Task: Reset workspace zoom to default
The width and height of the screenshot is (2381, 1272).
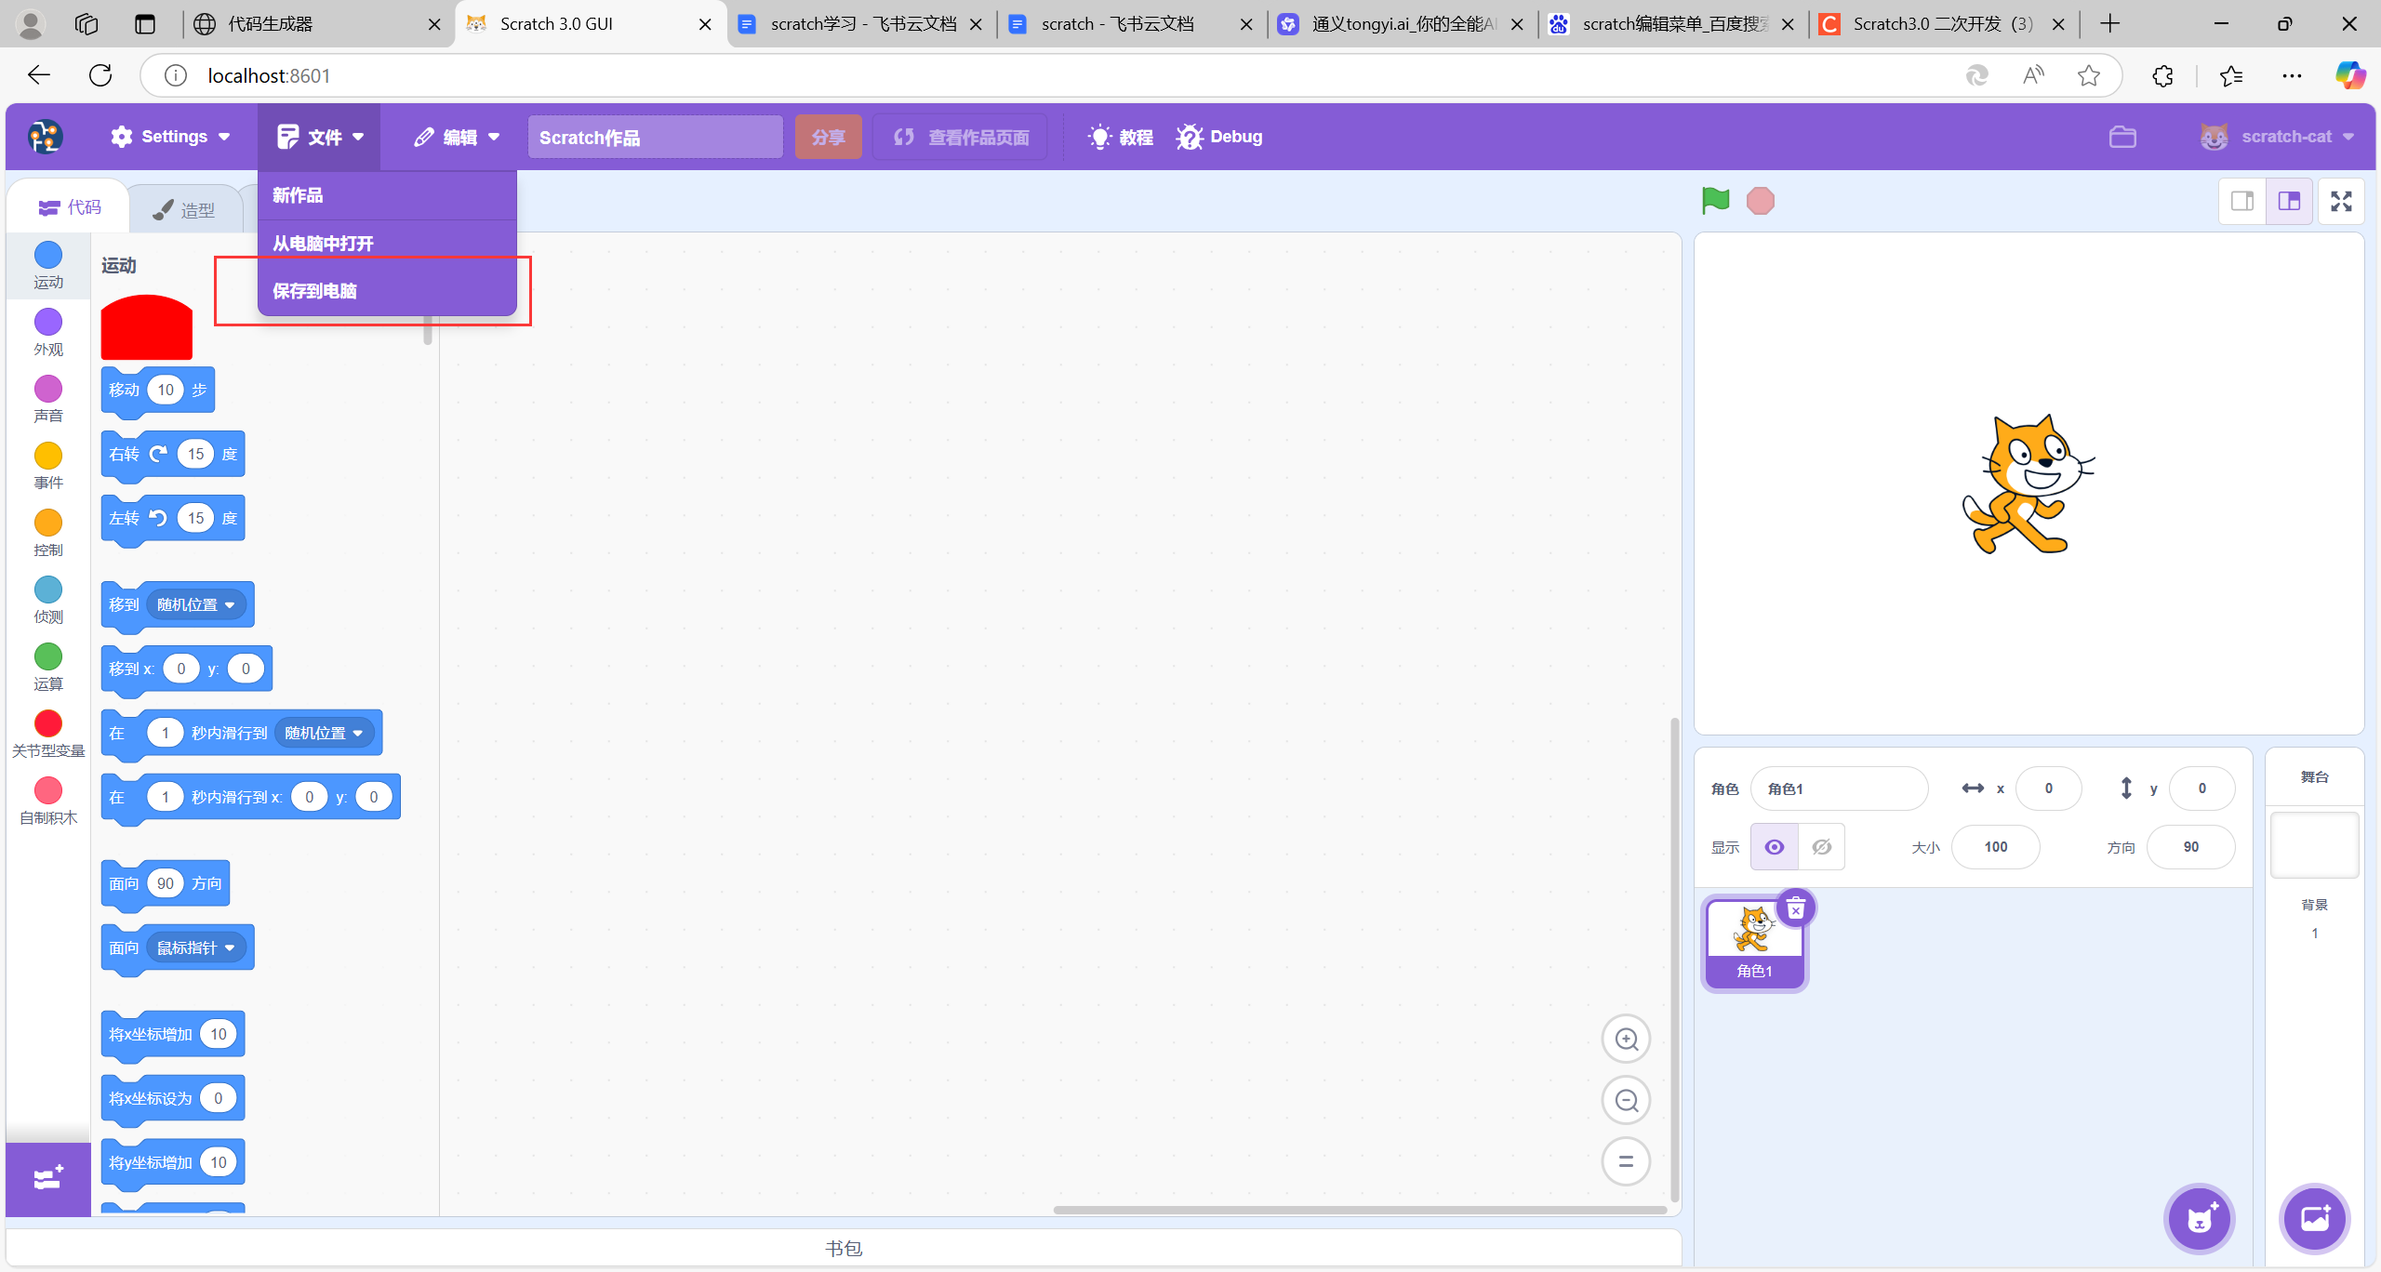Action: [x=1626, y=1161]
